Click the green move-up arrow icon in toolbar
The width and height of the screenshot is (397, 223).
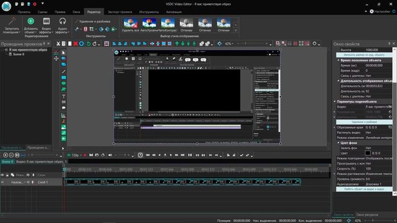[x=177, y=44]
